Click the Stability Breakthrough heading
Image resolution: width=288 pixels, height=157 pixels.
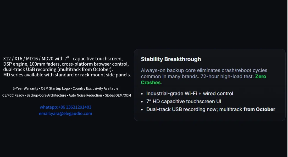tap(171, 59)
